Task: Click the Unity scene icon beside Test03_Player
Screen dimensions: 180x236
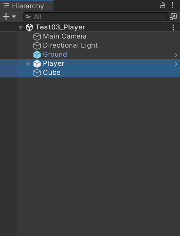Action: [29, 28]
